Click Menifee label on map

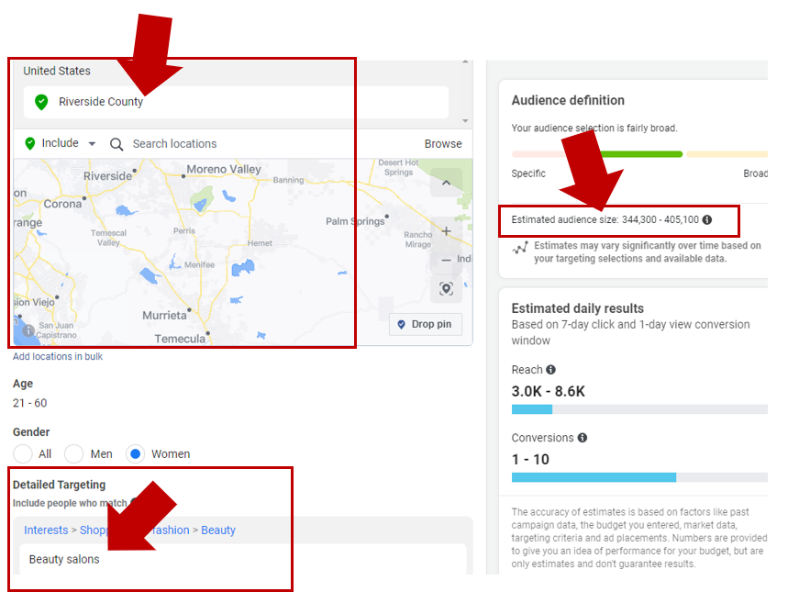point(199,265)
